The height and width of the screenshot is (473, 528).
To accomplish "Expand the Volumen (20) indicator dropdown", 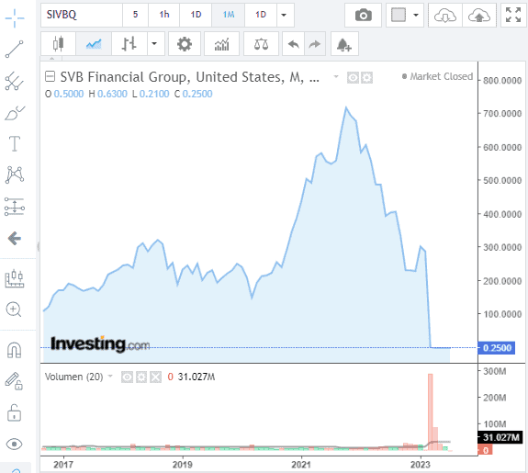I will tap(110, 376).
